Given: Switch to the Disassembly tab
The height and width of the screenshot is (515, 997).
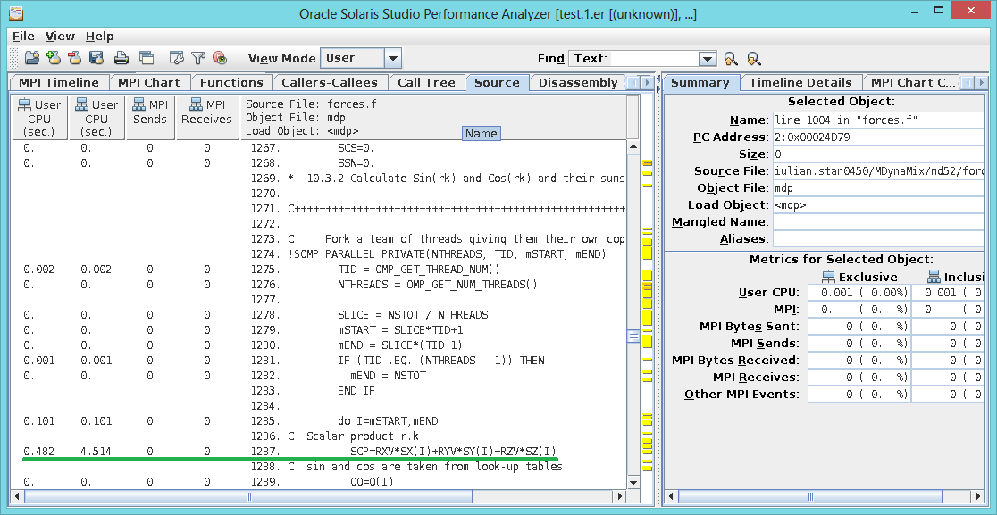Looking at the screenshot, I should tap(577, 82).
